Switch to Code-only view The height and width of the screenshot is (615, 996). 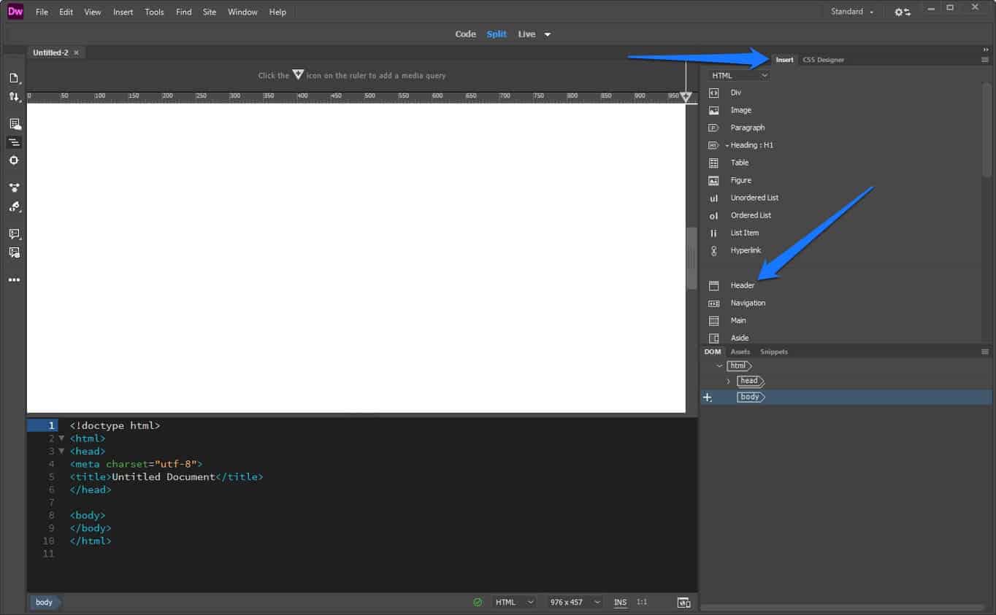[x=465, y=34]
